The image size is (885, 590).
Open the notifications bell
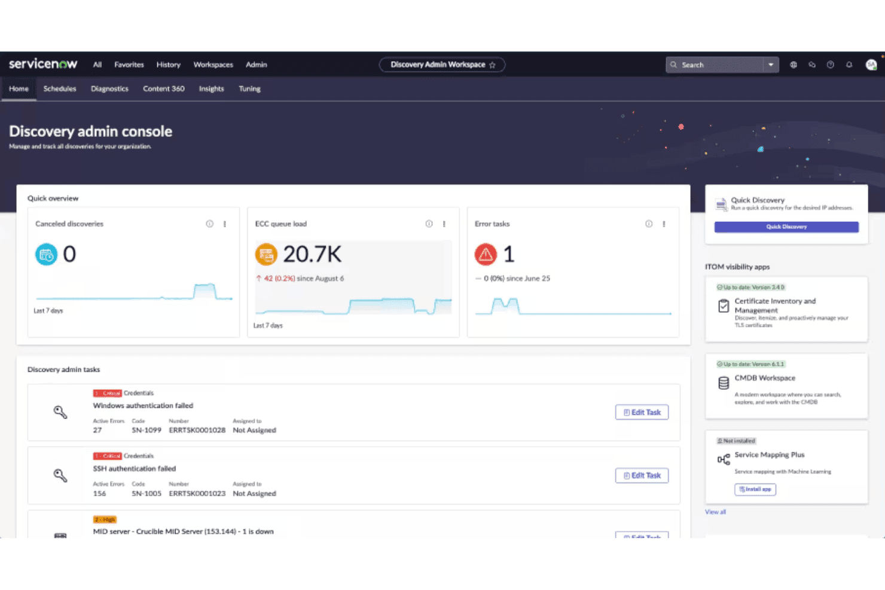tap(849, 65)
